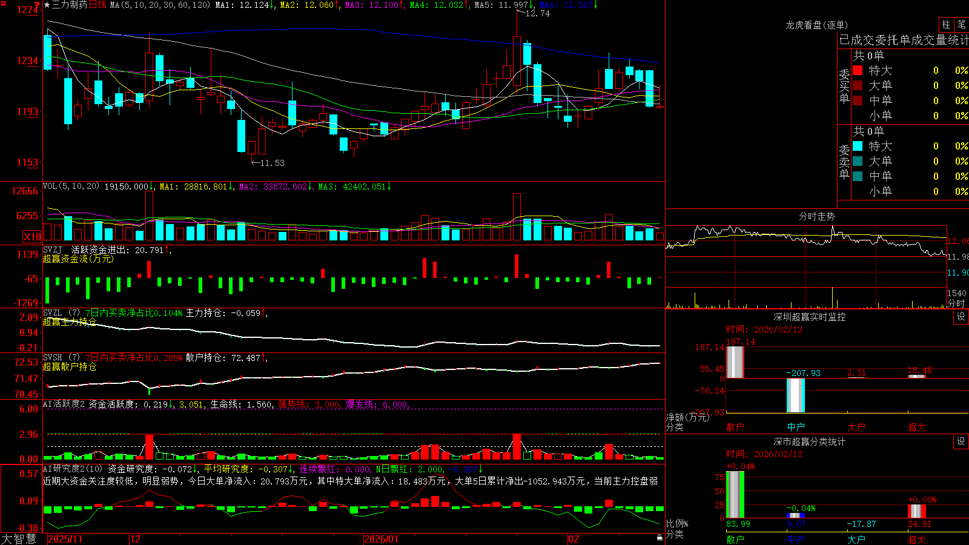The image size is (969, 545).
Task: Click the VOL(5,10,20) indicator label
Action: (x=71, y=186)
